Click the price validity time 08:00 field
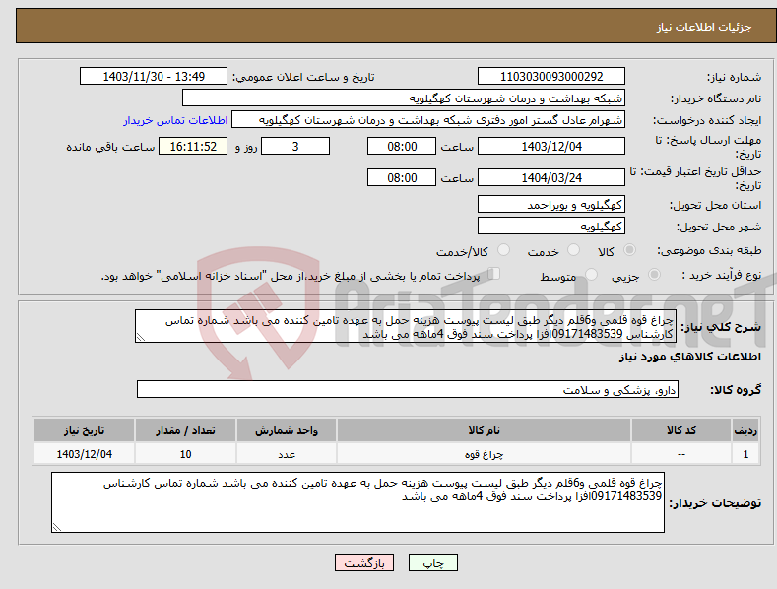This screenshot has height=589, width=777. pyautogui.click(x=402, y=177)
